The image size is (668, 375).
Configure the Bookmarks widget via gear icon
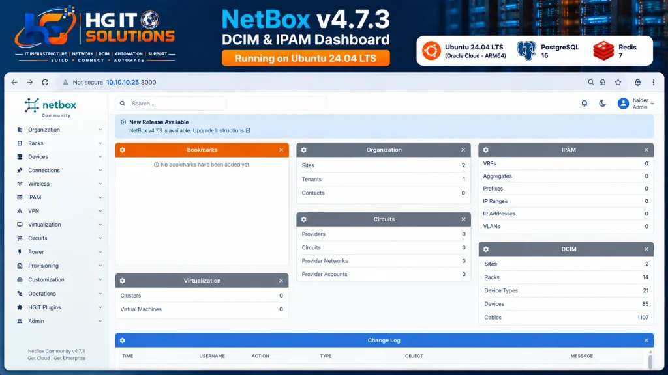point(123,150)
